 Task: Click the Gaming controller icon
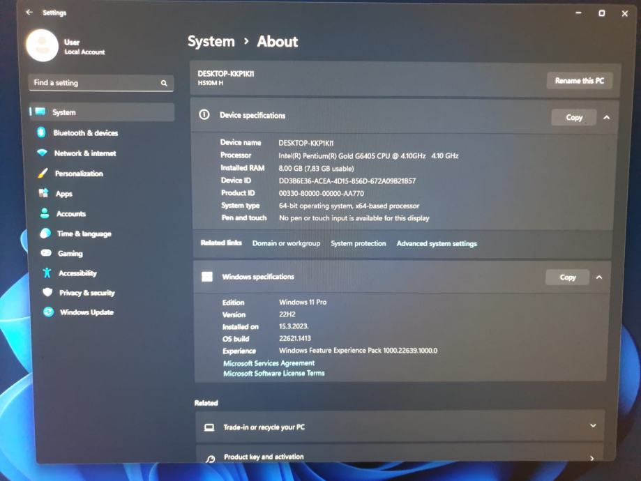(x=46, y=253)
